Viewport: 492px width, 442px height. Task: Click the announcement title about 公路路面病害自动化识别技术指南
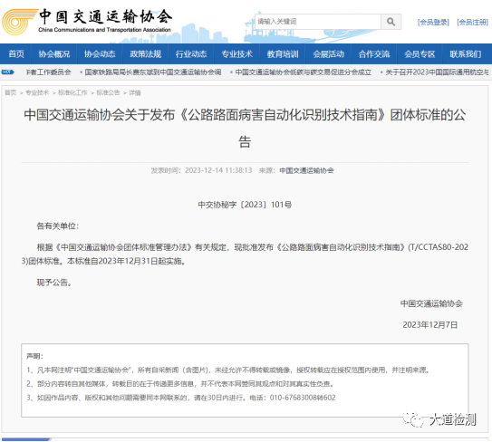click(x=245, y=128)
